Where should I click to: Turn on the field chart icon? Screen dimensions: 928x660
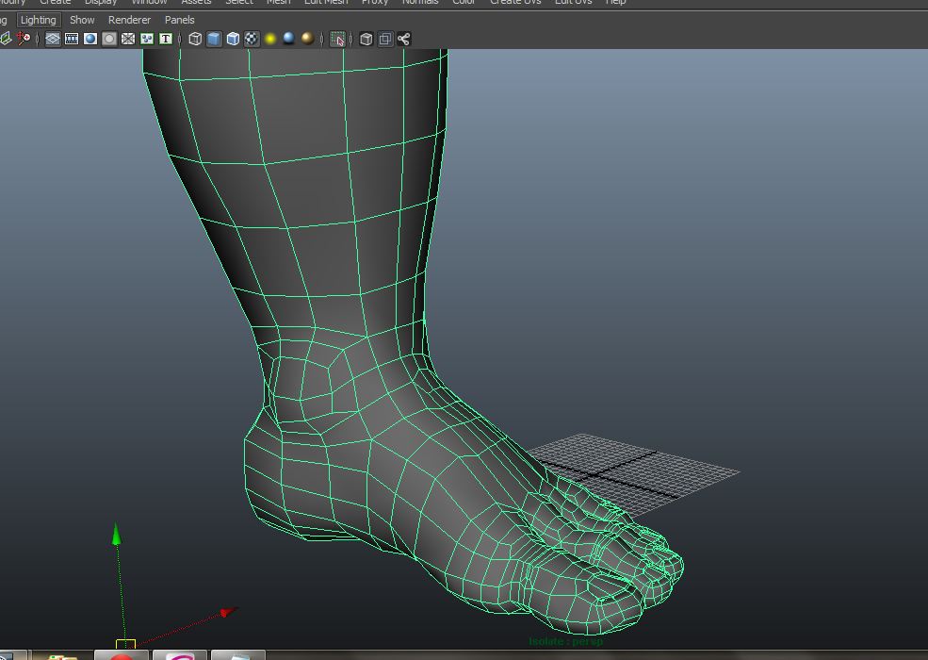(128, 39)
